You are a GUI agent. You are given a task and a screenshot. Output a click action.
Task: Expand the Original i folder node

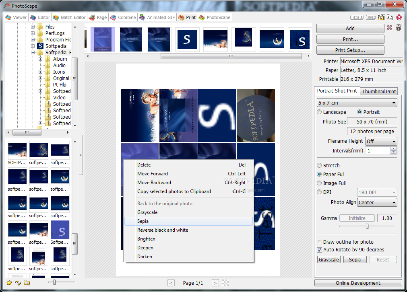coord(41,78)
